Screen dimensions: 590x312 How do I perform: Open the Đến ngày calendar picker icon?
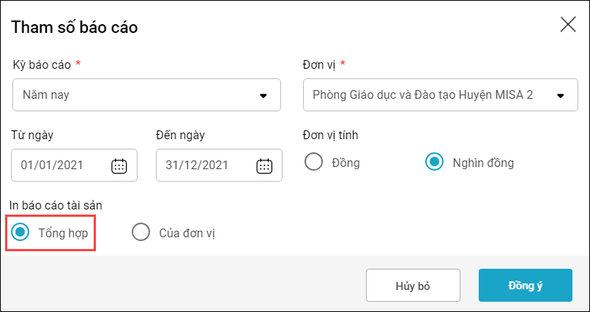click(264, 166)
